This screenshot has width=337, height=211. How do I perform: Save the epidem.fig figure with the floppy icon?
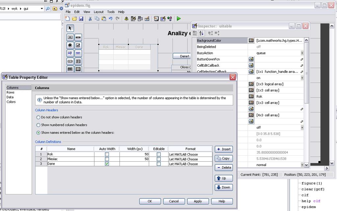click(81, 19)
